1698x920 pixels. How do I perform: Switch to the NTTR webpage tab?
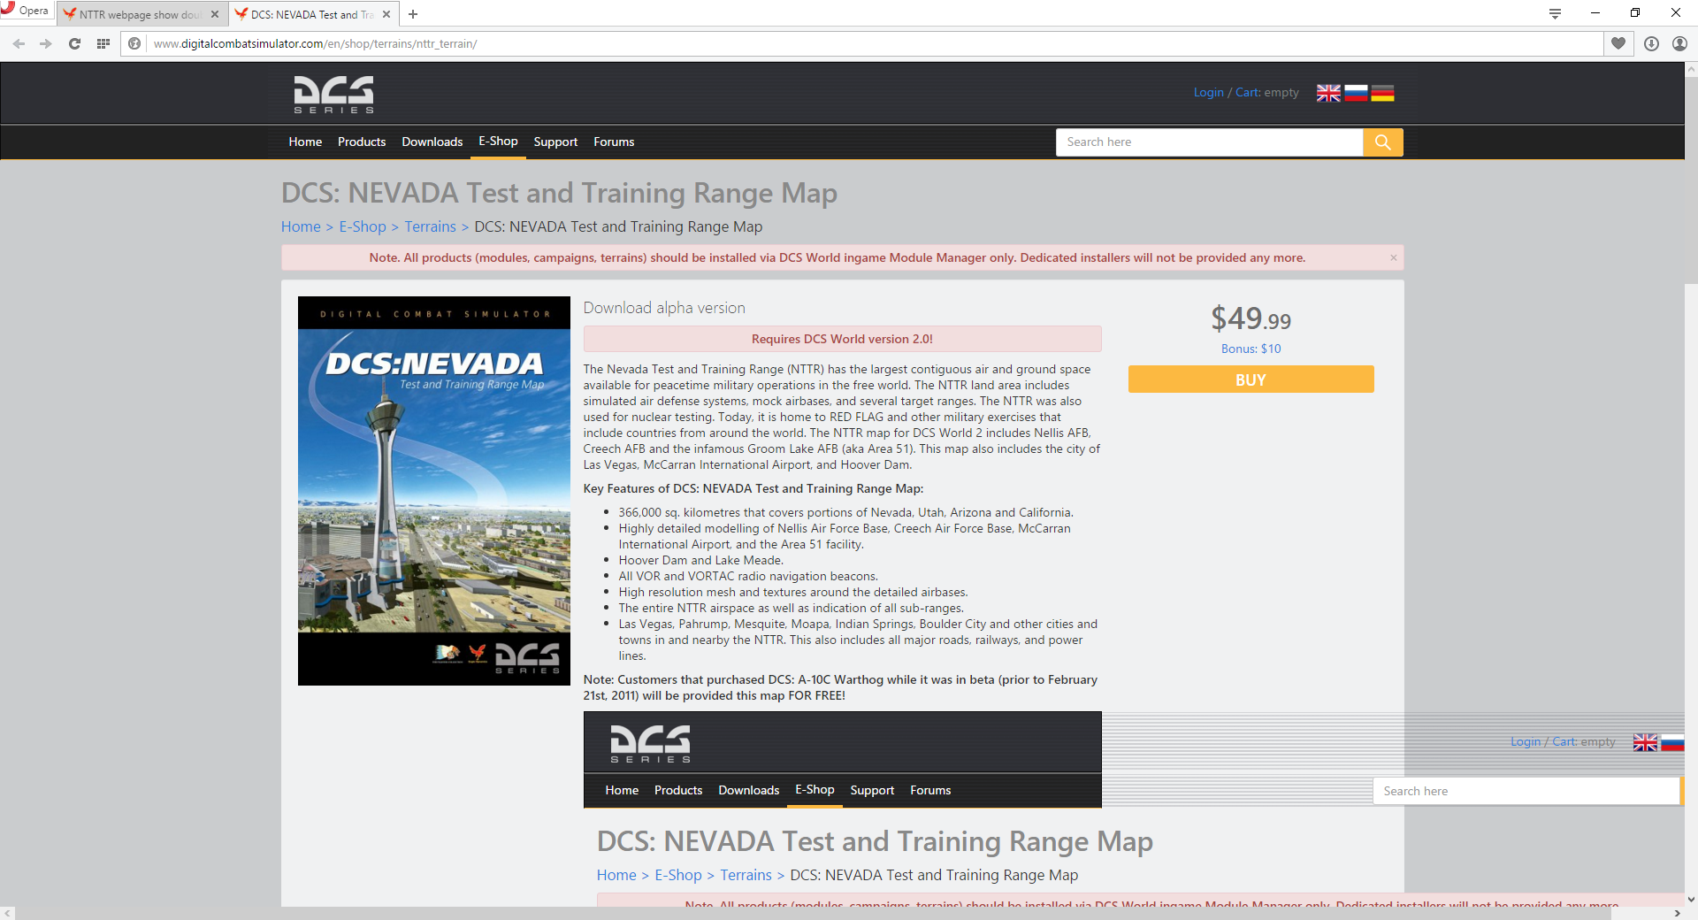point(141,14)
